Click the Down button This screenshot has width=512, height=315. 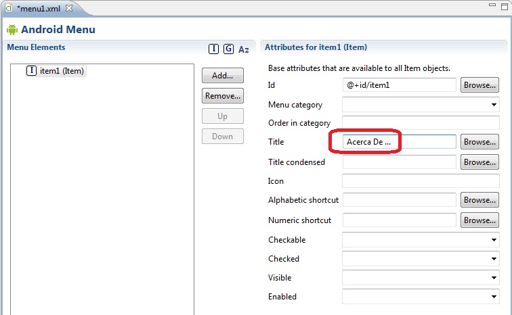[x=223, y=136]
